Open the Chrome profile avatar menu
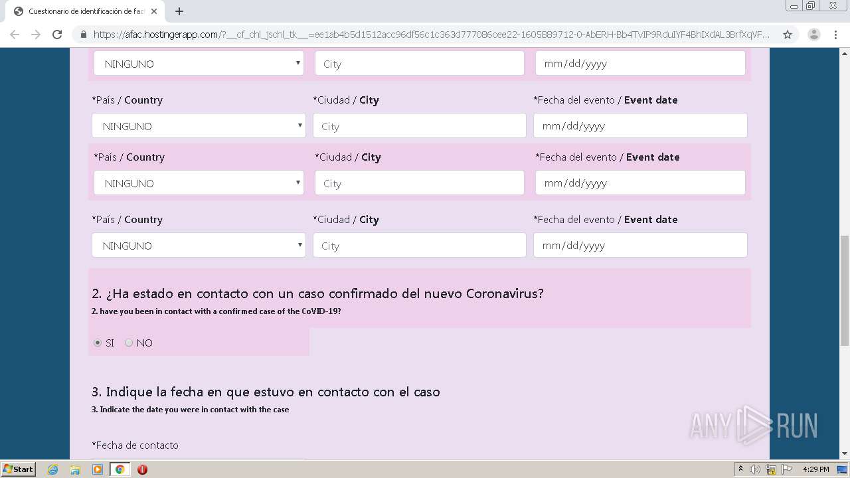 814,35
